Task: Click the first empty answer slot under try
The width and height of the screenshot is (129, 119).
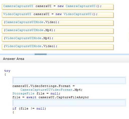Action: [69, 80]
